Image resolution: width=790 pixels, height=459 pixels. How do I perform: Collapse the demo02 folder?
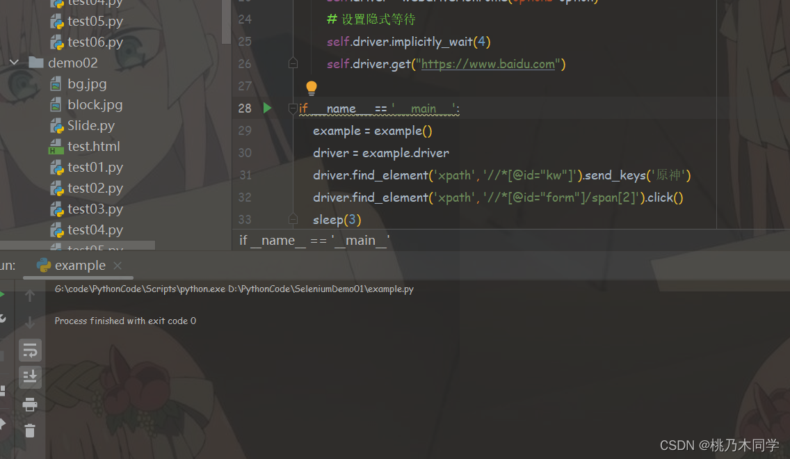point(14,63)
